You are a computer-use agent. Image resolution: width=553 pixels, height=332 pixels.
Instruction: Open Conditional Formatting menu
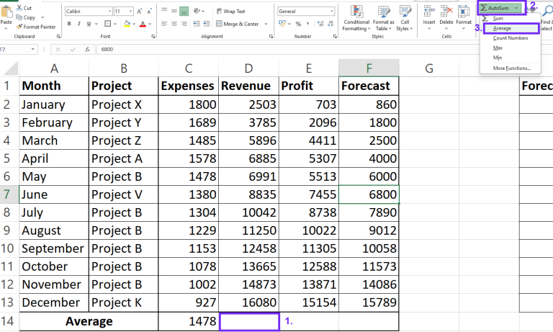pyautogui.click(x=356, y=18)
